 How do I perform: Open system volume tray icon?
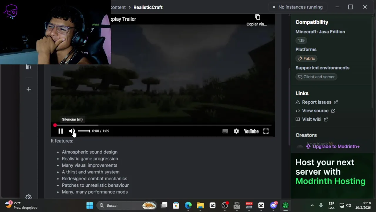(349, 206)
